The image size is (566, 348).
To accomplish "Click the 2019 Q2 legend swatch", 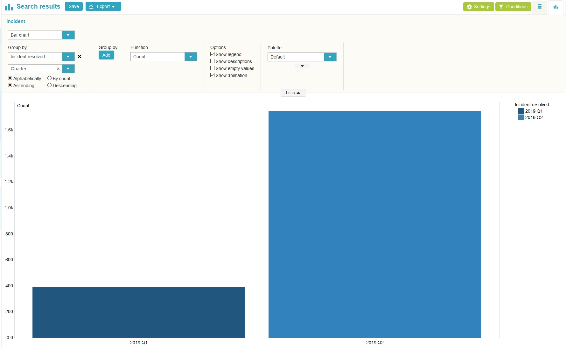I will pyautogui.click(x=521, y=117).
